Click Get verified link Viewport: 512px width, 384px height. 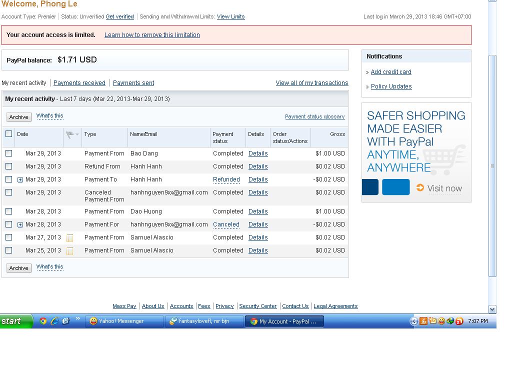(120, 16)
